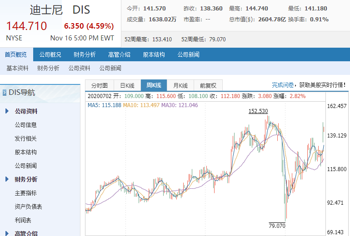Click the DIS导航 panel title
This screenshot has width=350, height=236.
[22, 92]
